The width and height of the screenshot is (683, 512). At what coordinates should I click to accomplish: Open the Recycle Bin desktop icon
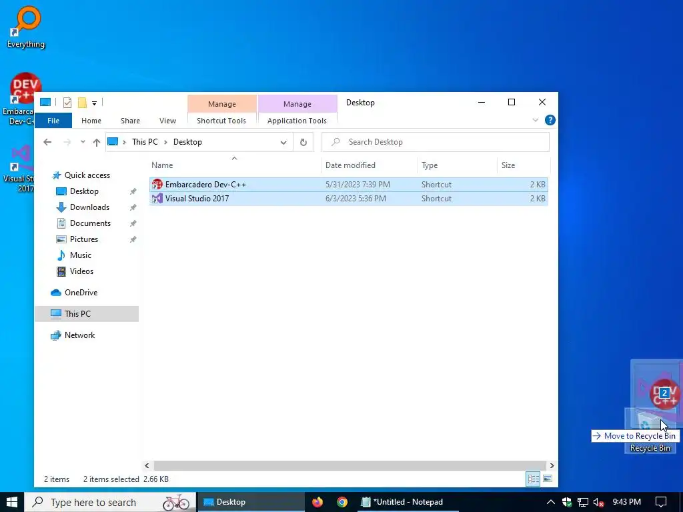click(x=650, y=431)
